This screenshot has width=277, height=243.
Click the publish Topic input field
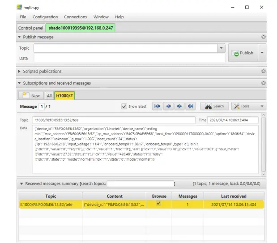click(125, 48)
